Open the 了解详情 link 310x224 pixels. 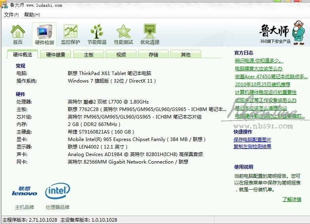tap(291, 199)
